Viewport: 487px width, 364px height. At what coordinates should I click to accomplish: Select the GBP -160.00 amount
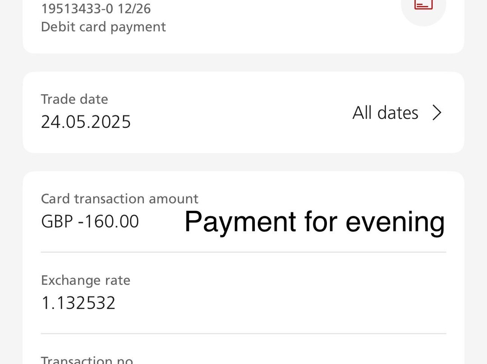point(90,222)
